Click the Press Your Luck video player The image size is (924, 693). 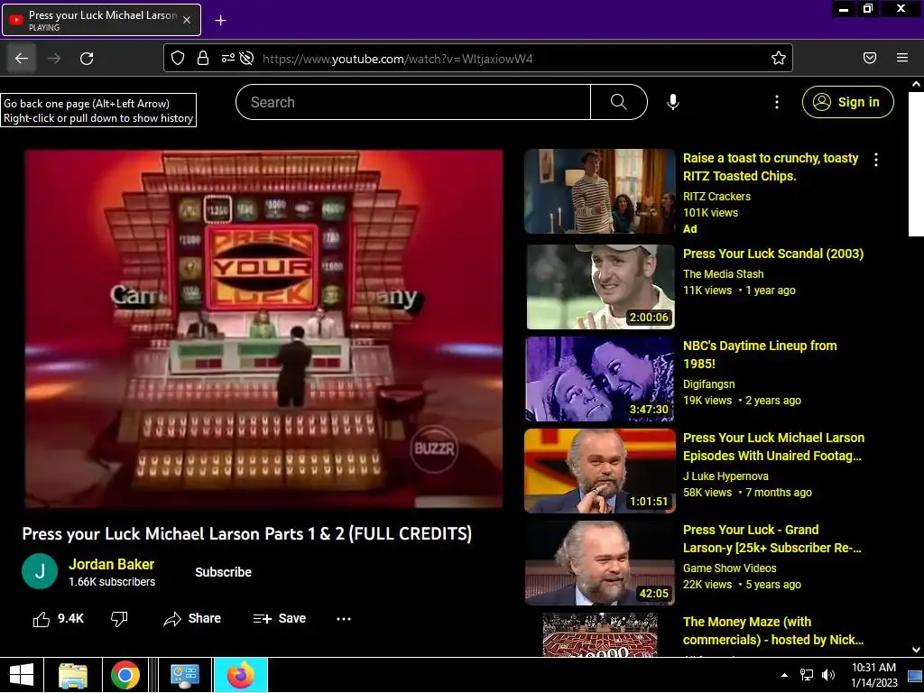point(263,328)
